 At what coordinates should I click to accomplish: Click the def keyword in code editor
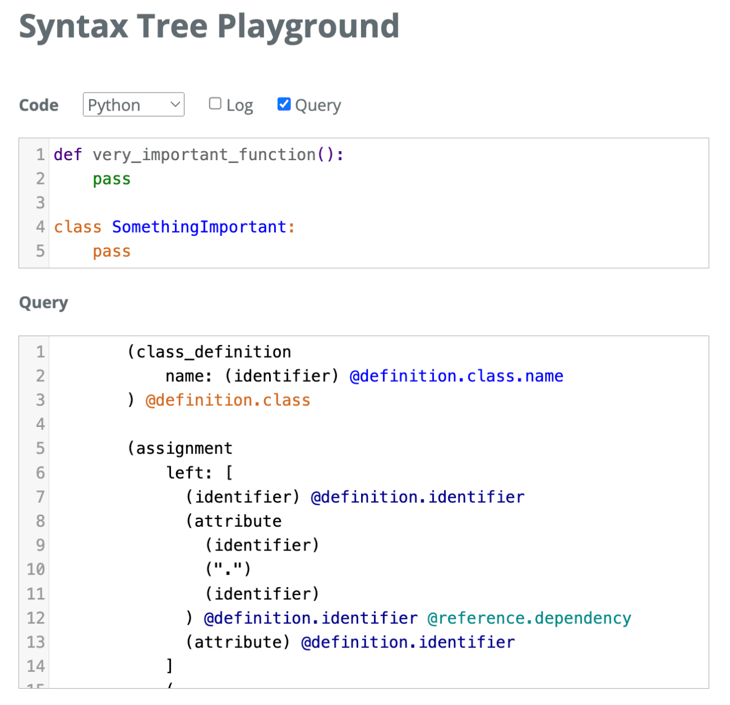(x=68, y=155)
